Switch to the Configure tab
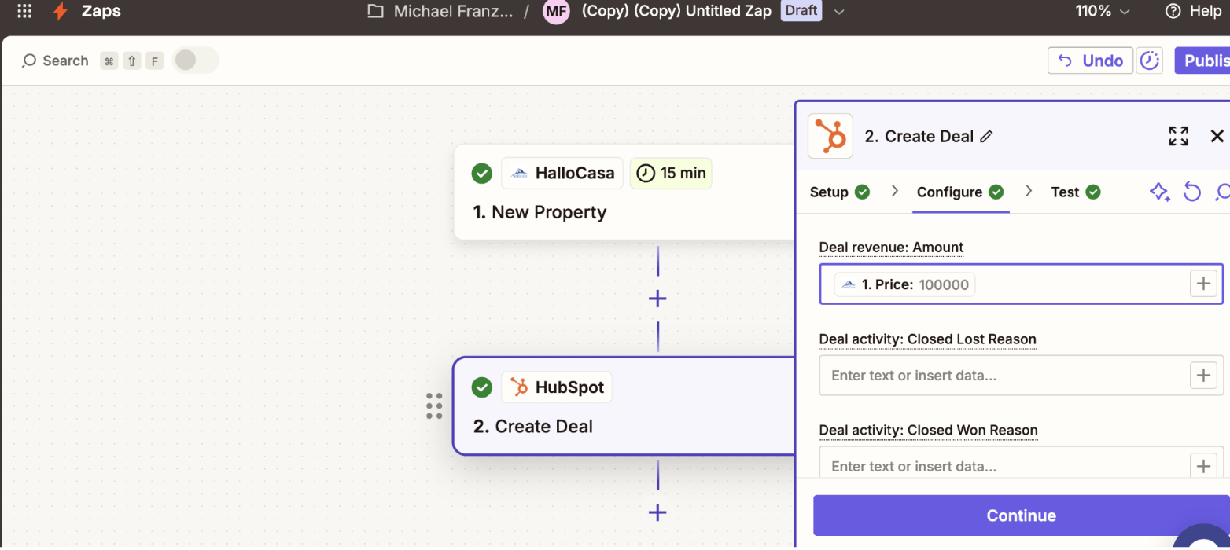1230x550 pixels. [x=960, y=192]
